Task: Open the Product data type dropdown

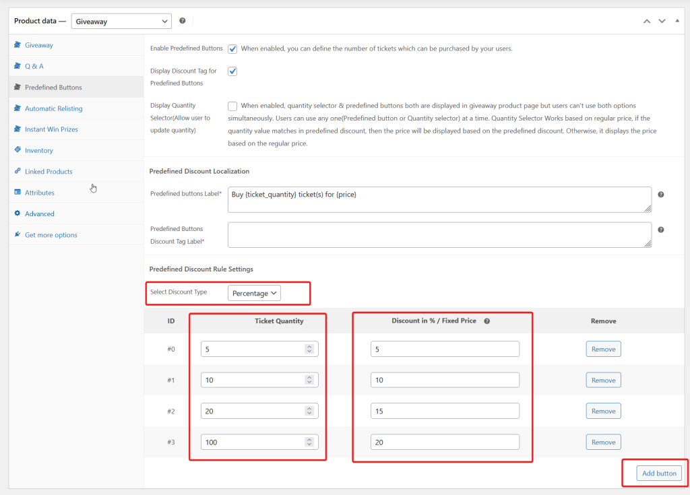Action: coord(121,22)
